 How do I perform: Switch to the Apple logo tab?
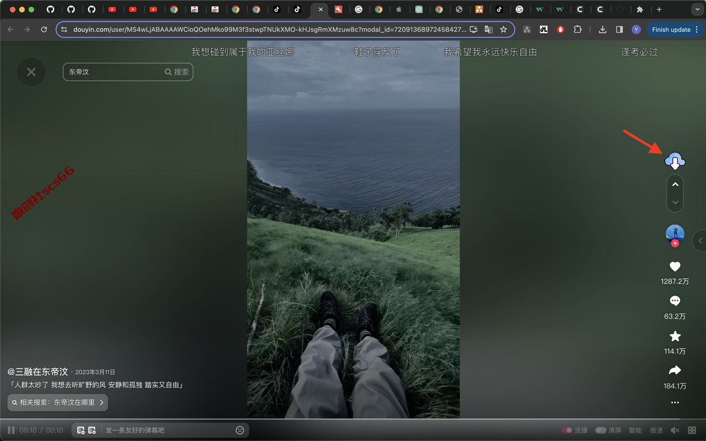[398, 9]
